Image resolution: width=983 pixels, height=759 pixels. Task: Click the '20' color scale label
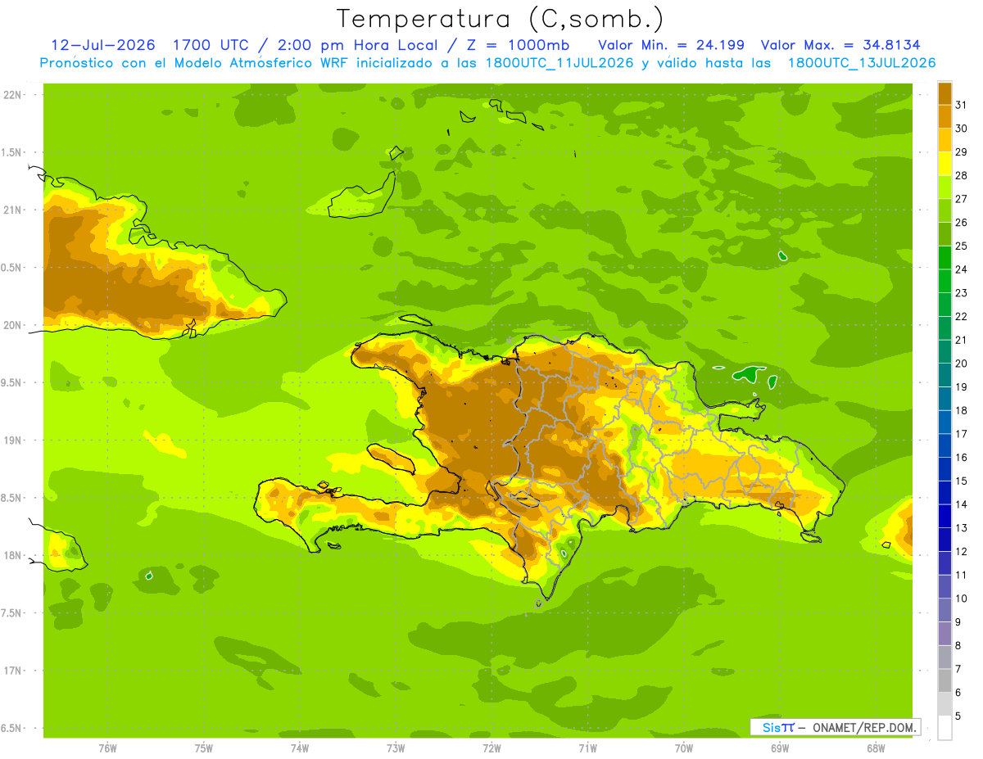[961, 364]
